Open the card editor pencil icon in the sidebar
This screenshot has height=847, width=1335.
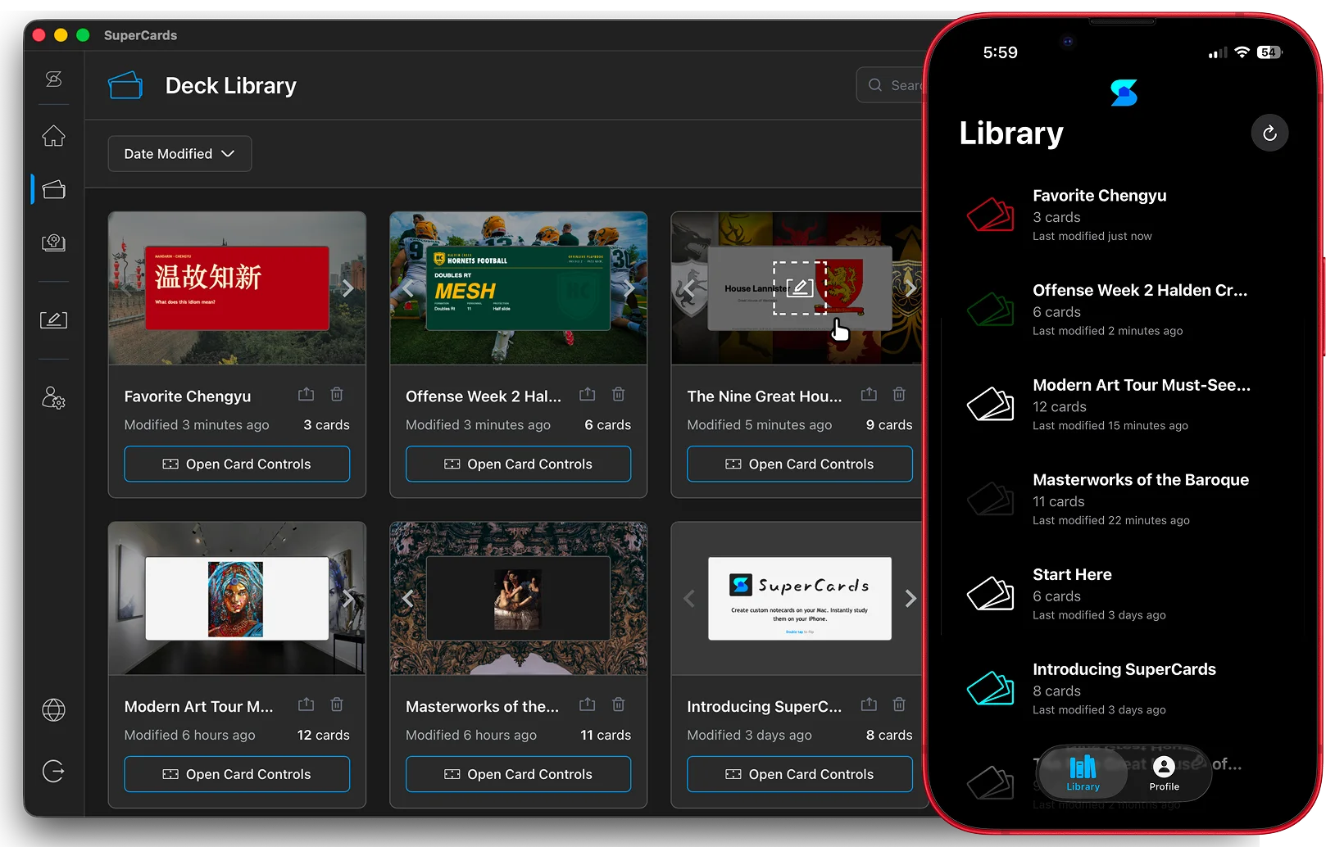click(53, 319)
